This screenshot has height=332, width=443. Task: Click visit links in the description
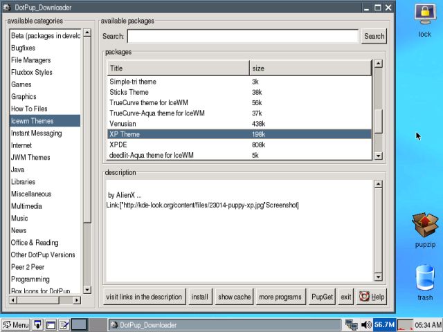point(144,297)
